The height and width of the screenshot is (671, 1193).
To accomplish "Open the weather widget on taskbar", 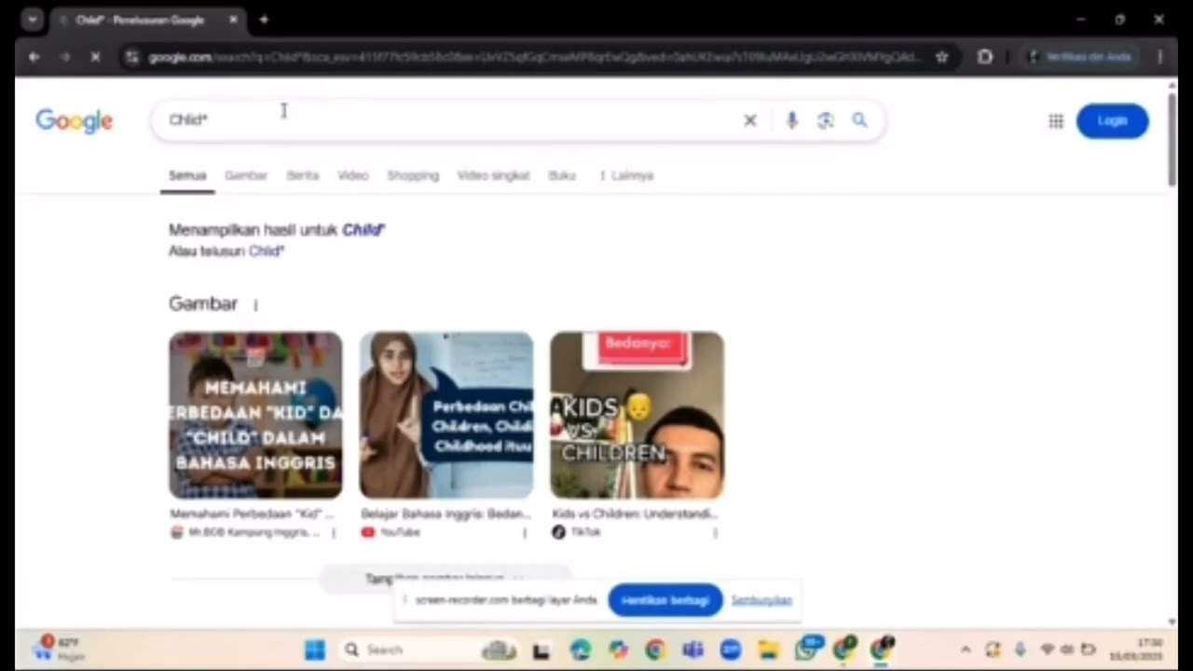I will (60, 649).
